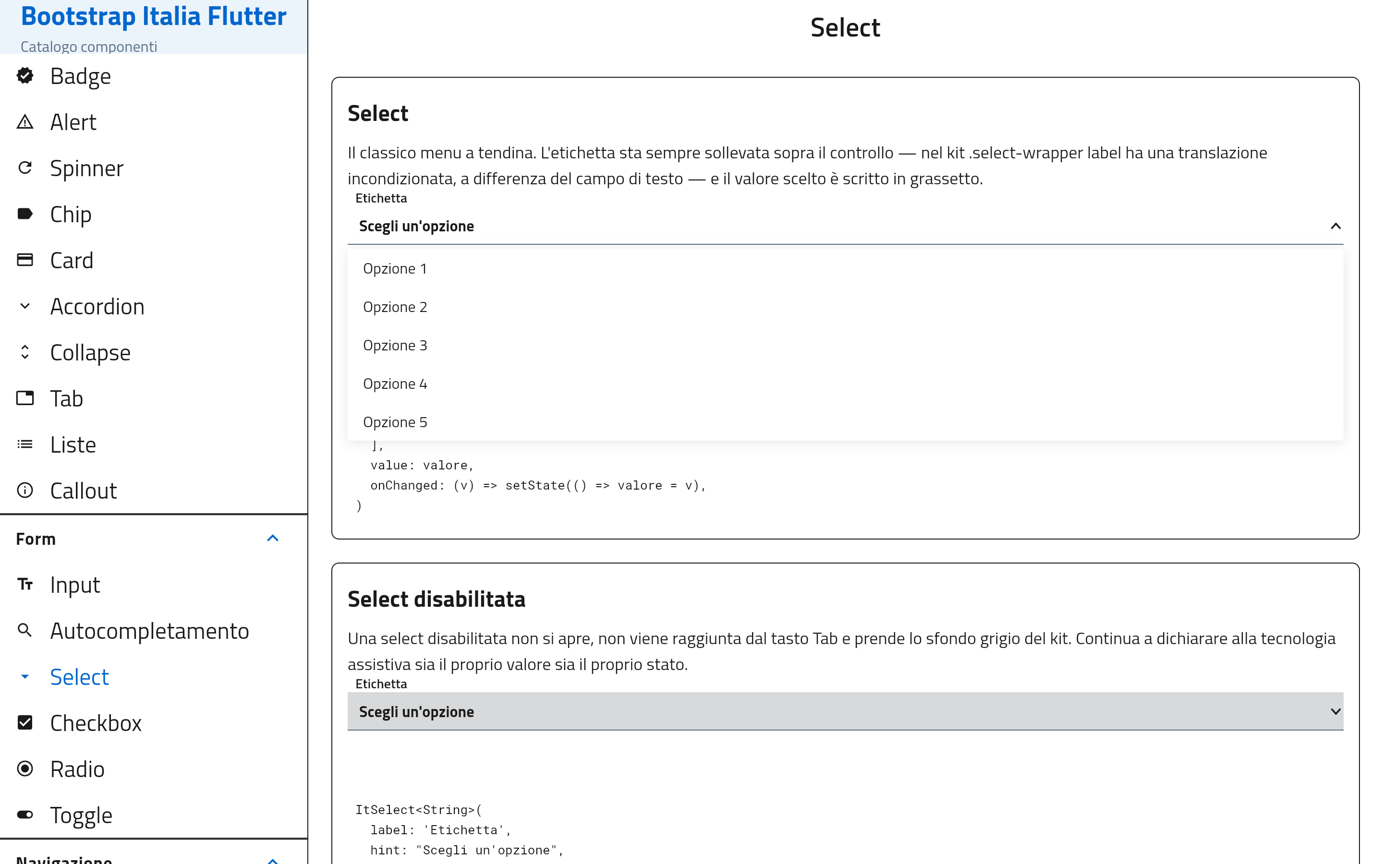Choose Opzione 3 from the dropdown
This screenshot has height=864, width=1383.
pos(845,345)
